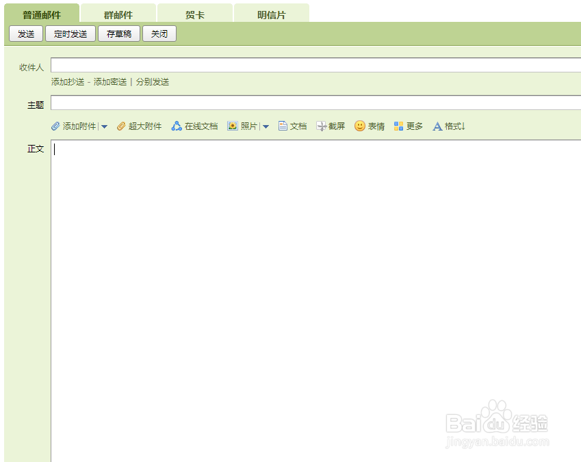Expand the 添加附件 dropdown arrow
581x462 pixels.
point(104,126)
